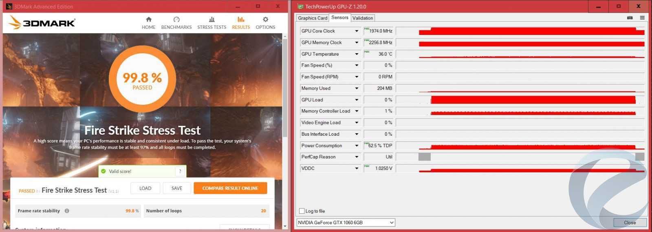The height and width of the screenshot is (232, 652).
Task: Click the GPU-Z screenshot camera icon
Action: coord(630,18)
